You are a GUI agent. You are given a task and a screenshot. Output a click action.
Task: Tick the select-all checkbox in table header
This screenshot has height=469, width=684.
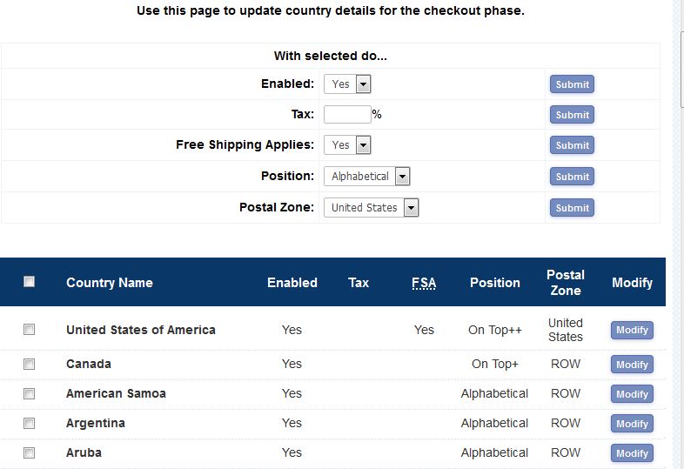pyautogui.click(x=29, y=282)
